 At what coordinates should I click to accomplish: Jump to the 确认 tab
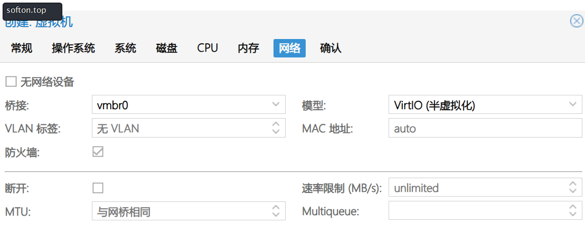(x=331, y=48)
